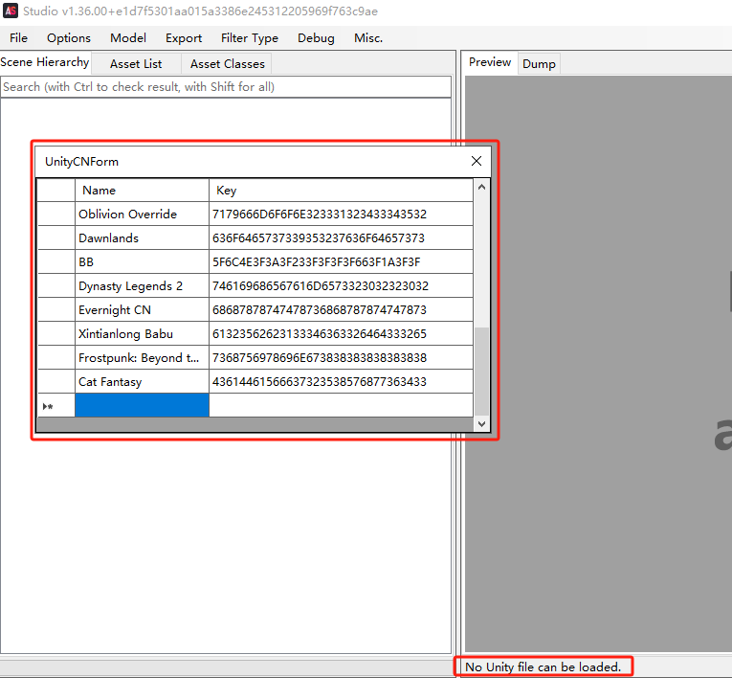Open the File menu
732x678 pixels.
19,38
